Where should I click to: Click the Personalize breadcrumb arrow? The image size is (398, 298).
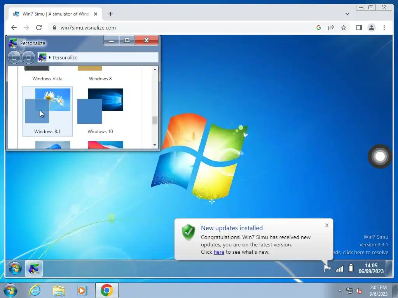pyautogui.click(x=50, y=57)
